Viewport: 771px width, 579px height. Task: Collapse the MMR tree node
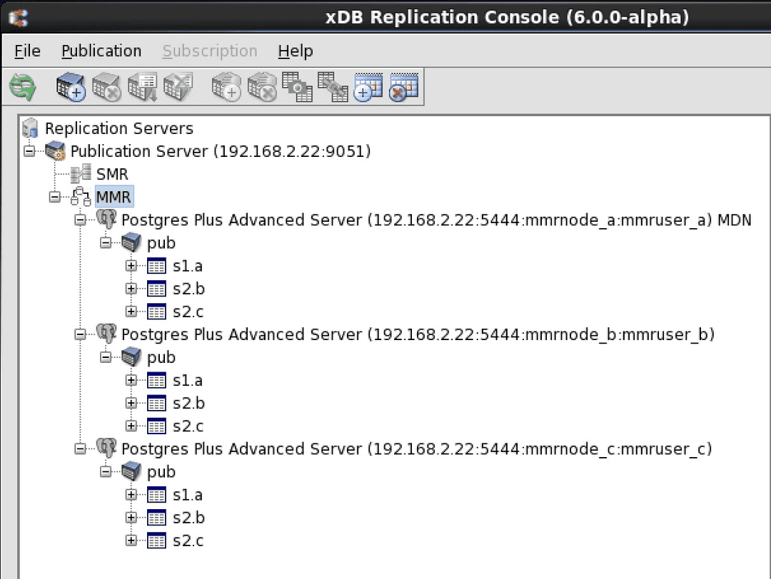pos(55,197)
